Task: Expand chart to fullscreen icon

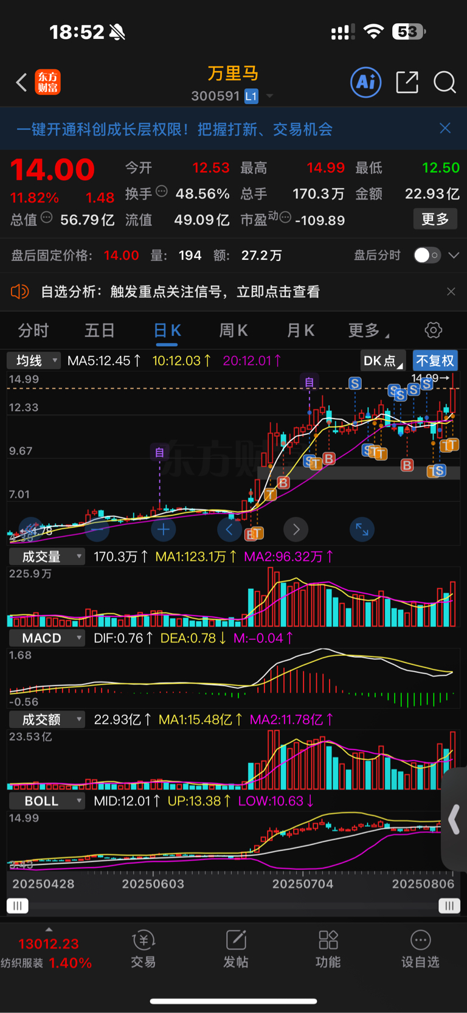Action: [362, 529]
